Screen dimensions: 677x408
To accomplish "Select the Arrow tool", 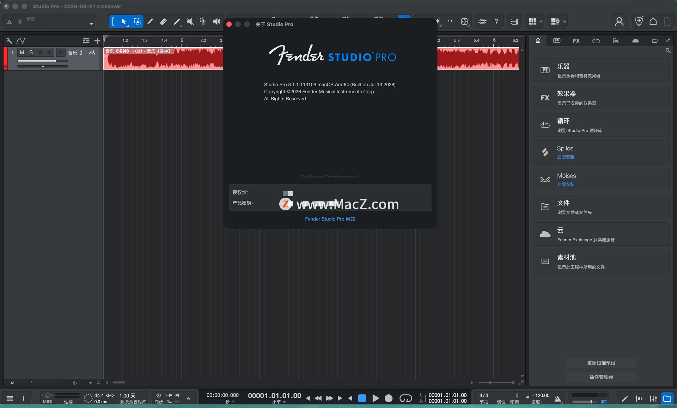I will pos(124,21).
